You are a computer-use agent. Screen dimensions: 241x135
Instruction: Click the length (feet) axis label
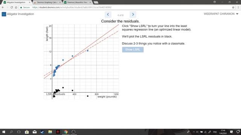tap(47, 34)
